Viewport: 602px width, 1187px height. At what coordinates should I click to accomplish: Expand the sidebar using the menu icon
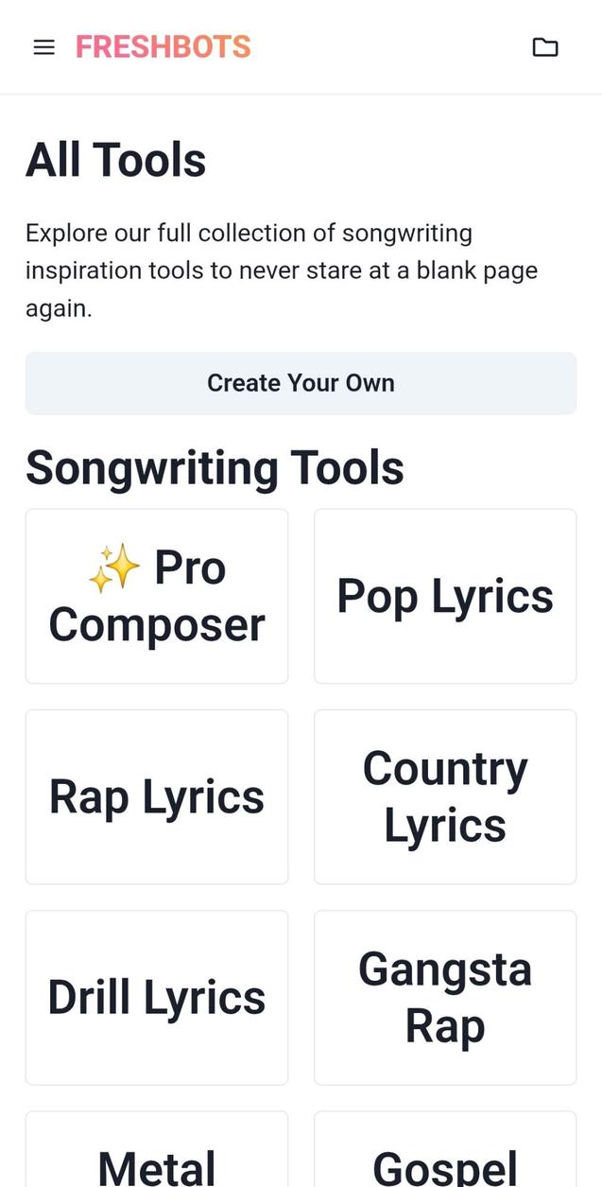pos(43,47)
